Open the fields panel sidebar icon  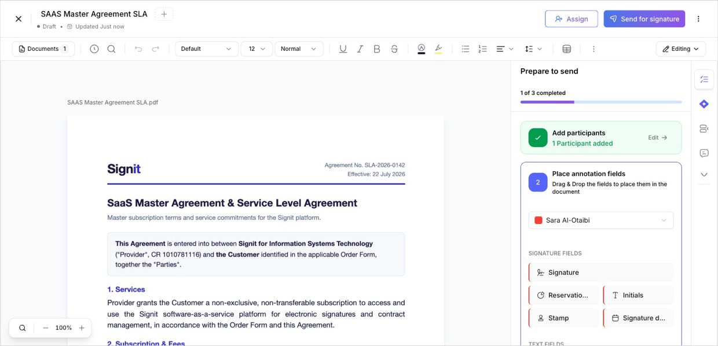coord(704,128)
